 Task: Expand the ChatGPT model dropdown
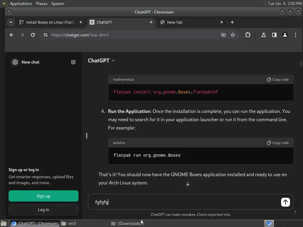(x=101, y=61)
